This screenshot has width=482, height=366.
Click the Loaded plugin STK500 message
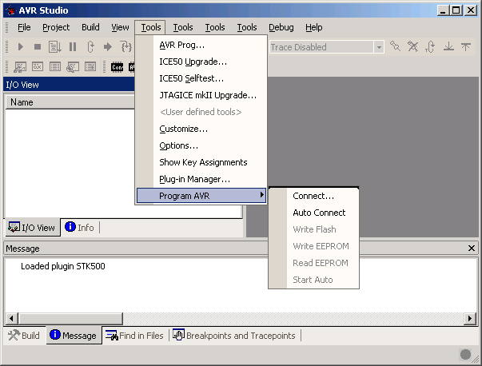pos(62,266)
